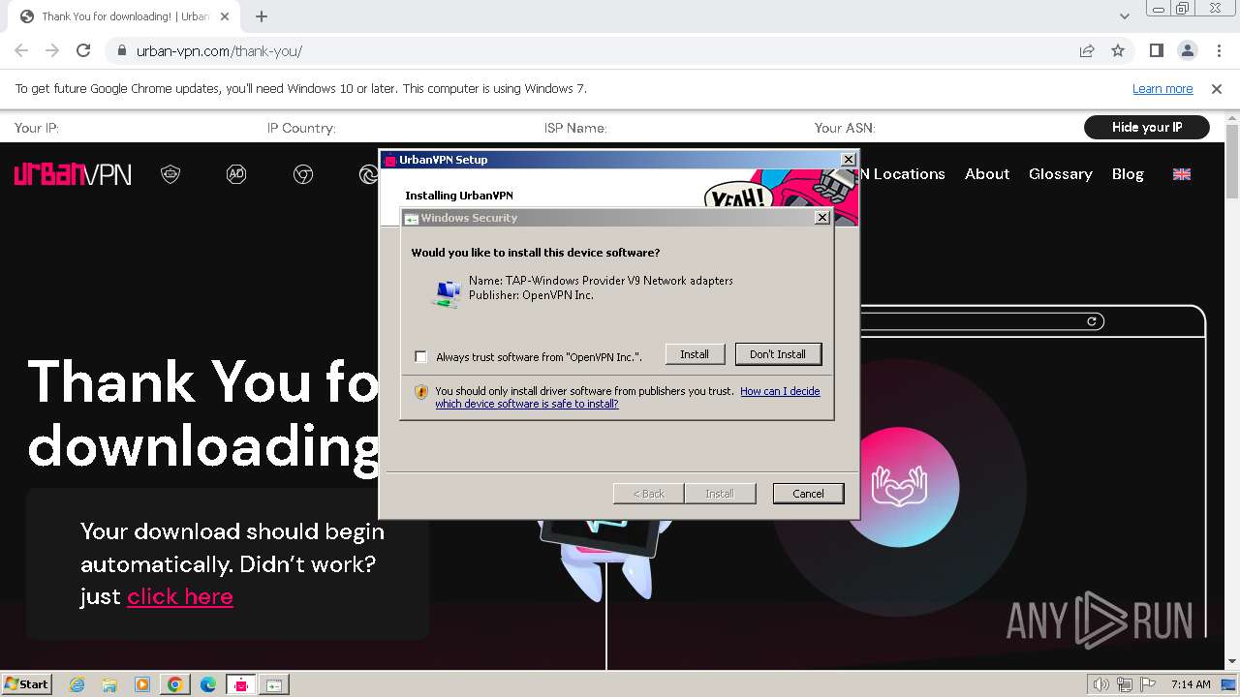This screenshot has height=697, width=1240.
Task: Open 'How can I decide' help link
Action: pos(780,391)
